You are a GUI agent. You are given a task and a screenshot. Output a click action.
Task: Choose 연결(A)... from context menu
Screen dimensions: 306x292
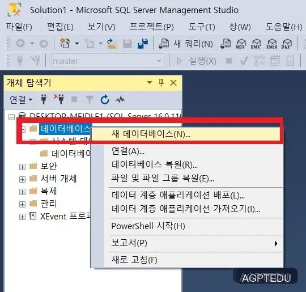pos(187,151)
